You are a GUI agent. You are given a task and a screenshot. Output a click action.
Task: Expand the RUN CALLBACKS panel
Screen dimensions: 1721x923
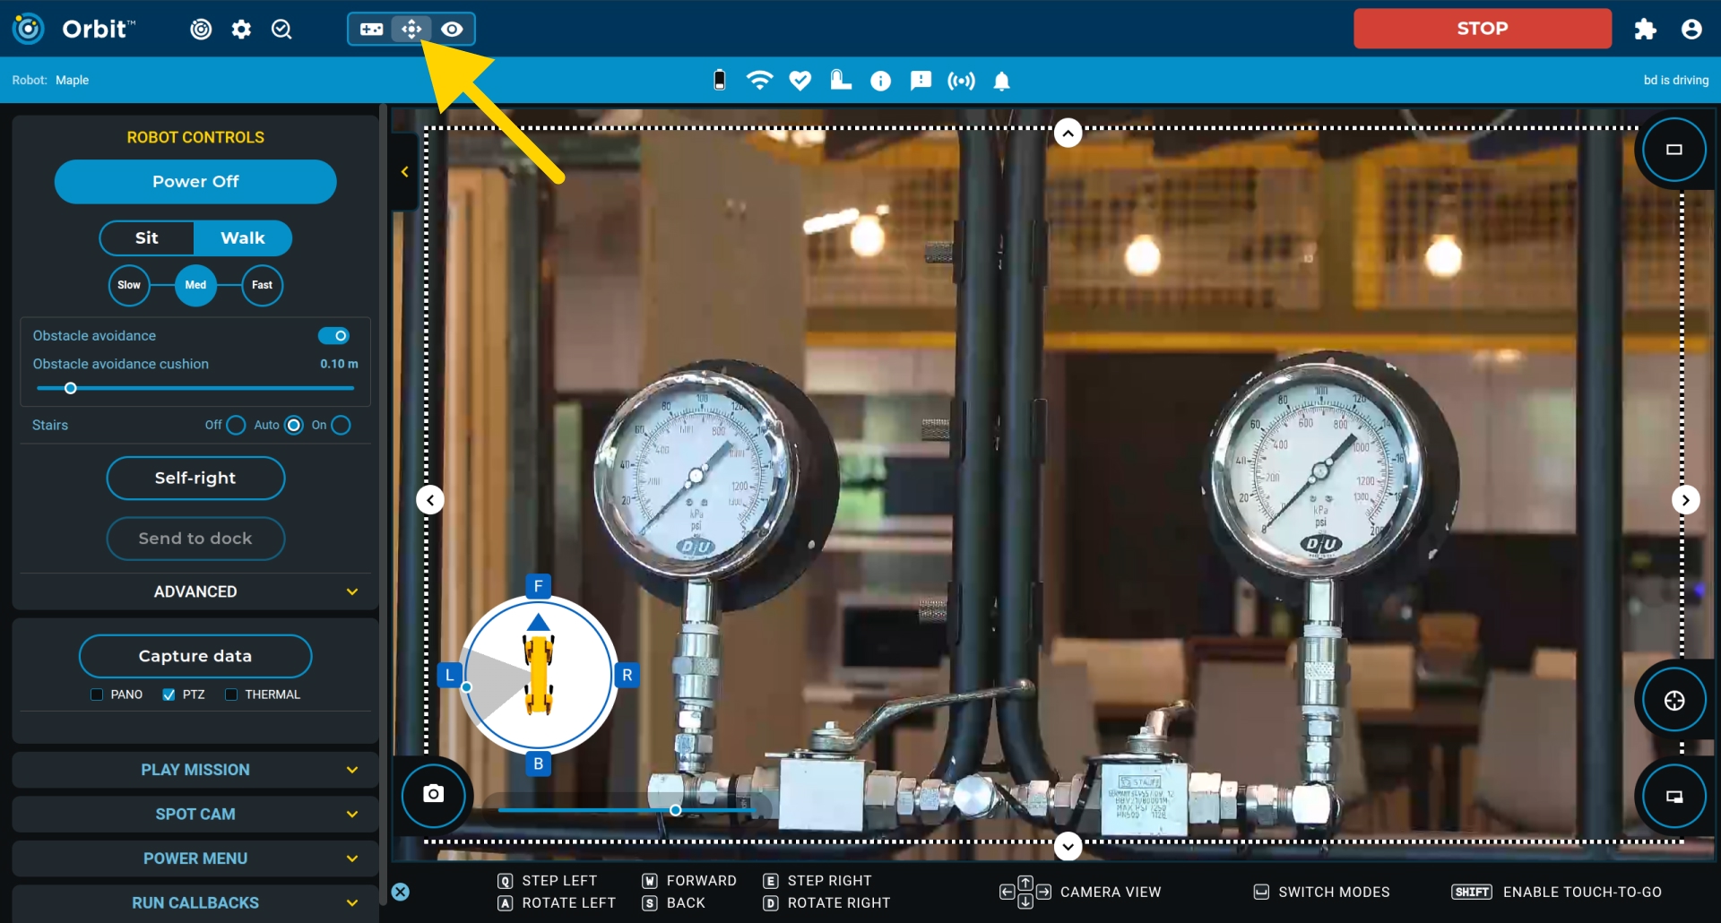195,902
